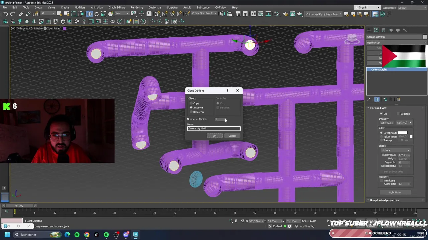Select the Texmap radio button
Viewport: 428px width, 240px height.
(x=381, y=140)
